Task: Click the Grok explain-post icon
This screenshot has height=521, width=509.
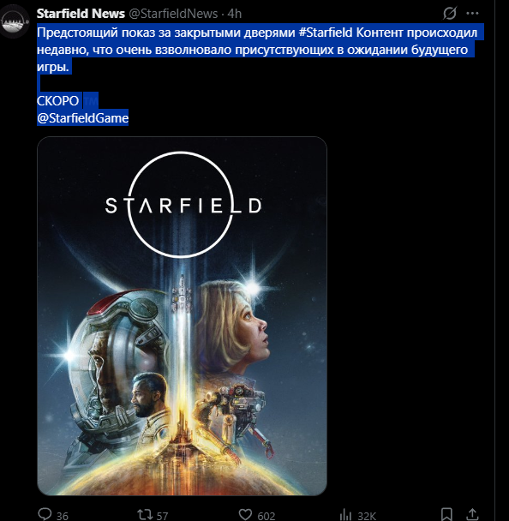Action: pyautogui.click(x=449, y=14)
